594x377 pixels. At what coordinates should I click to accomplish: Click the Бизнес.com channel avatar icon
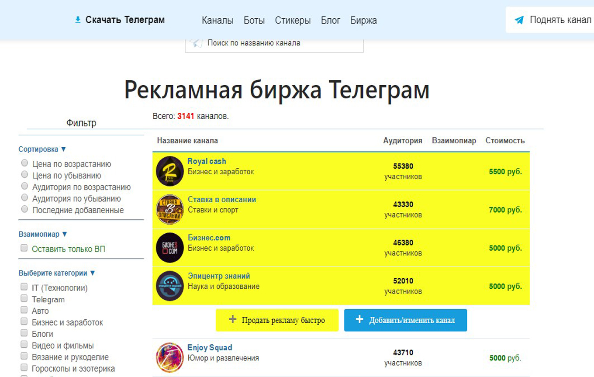coord(169,248)
